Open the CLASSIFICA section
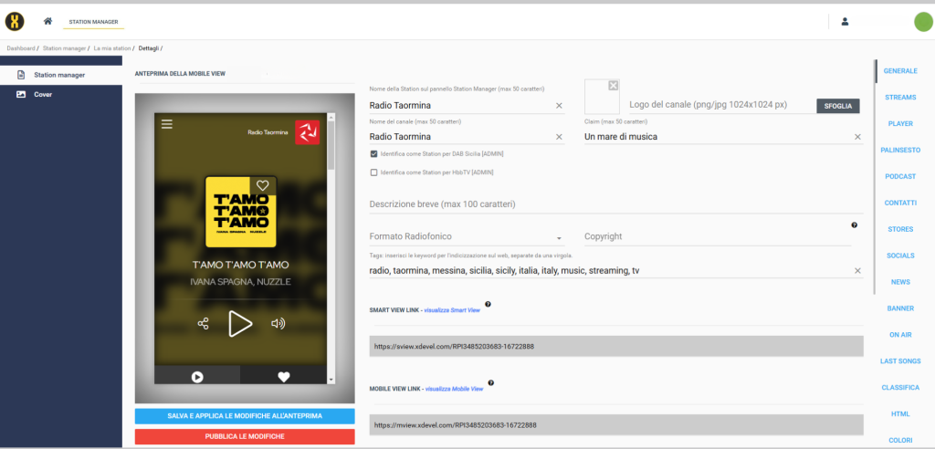This screenshot has height=449, width=935. tap(899, 388)
